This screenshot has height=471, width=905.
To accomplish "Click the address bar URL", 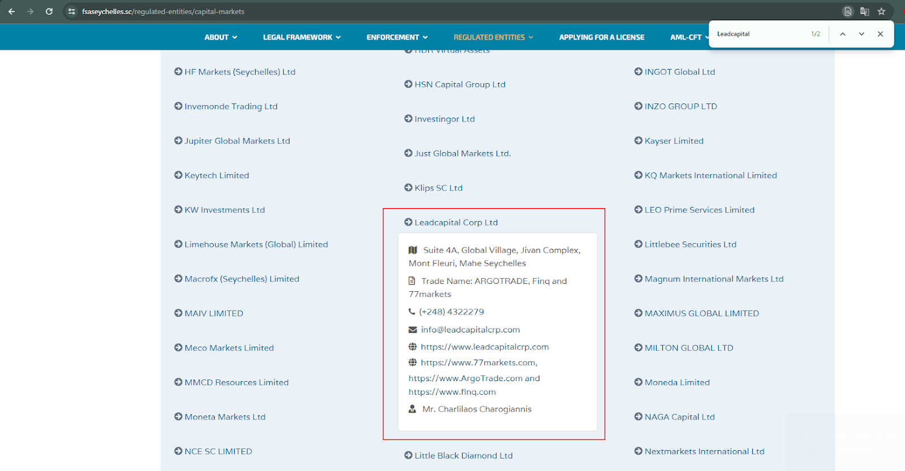I will pyautogui.click(x=163, y=11).
